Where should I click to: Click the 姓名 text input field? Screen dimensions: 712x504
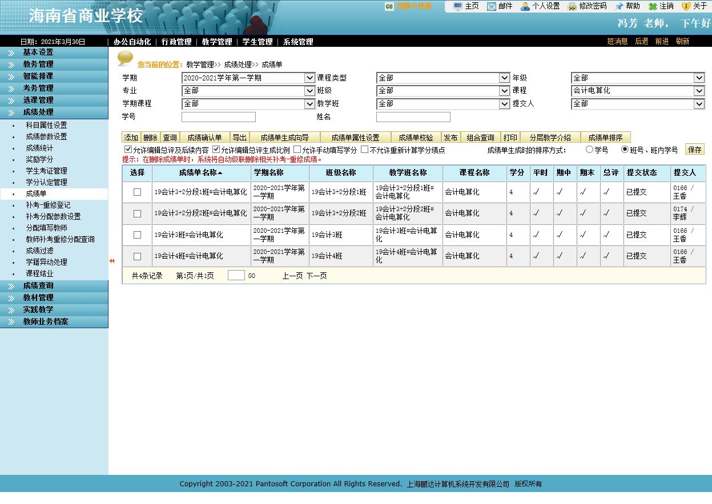[x=413, y=117]
